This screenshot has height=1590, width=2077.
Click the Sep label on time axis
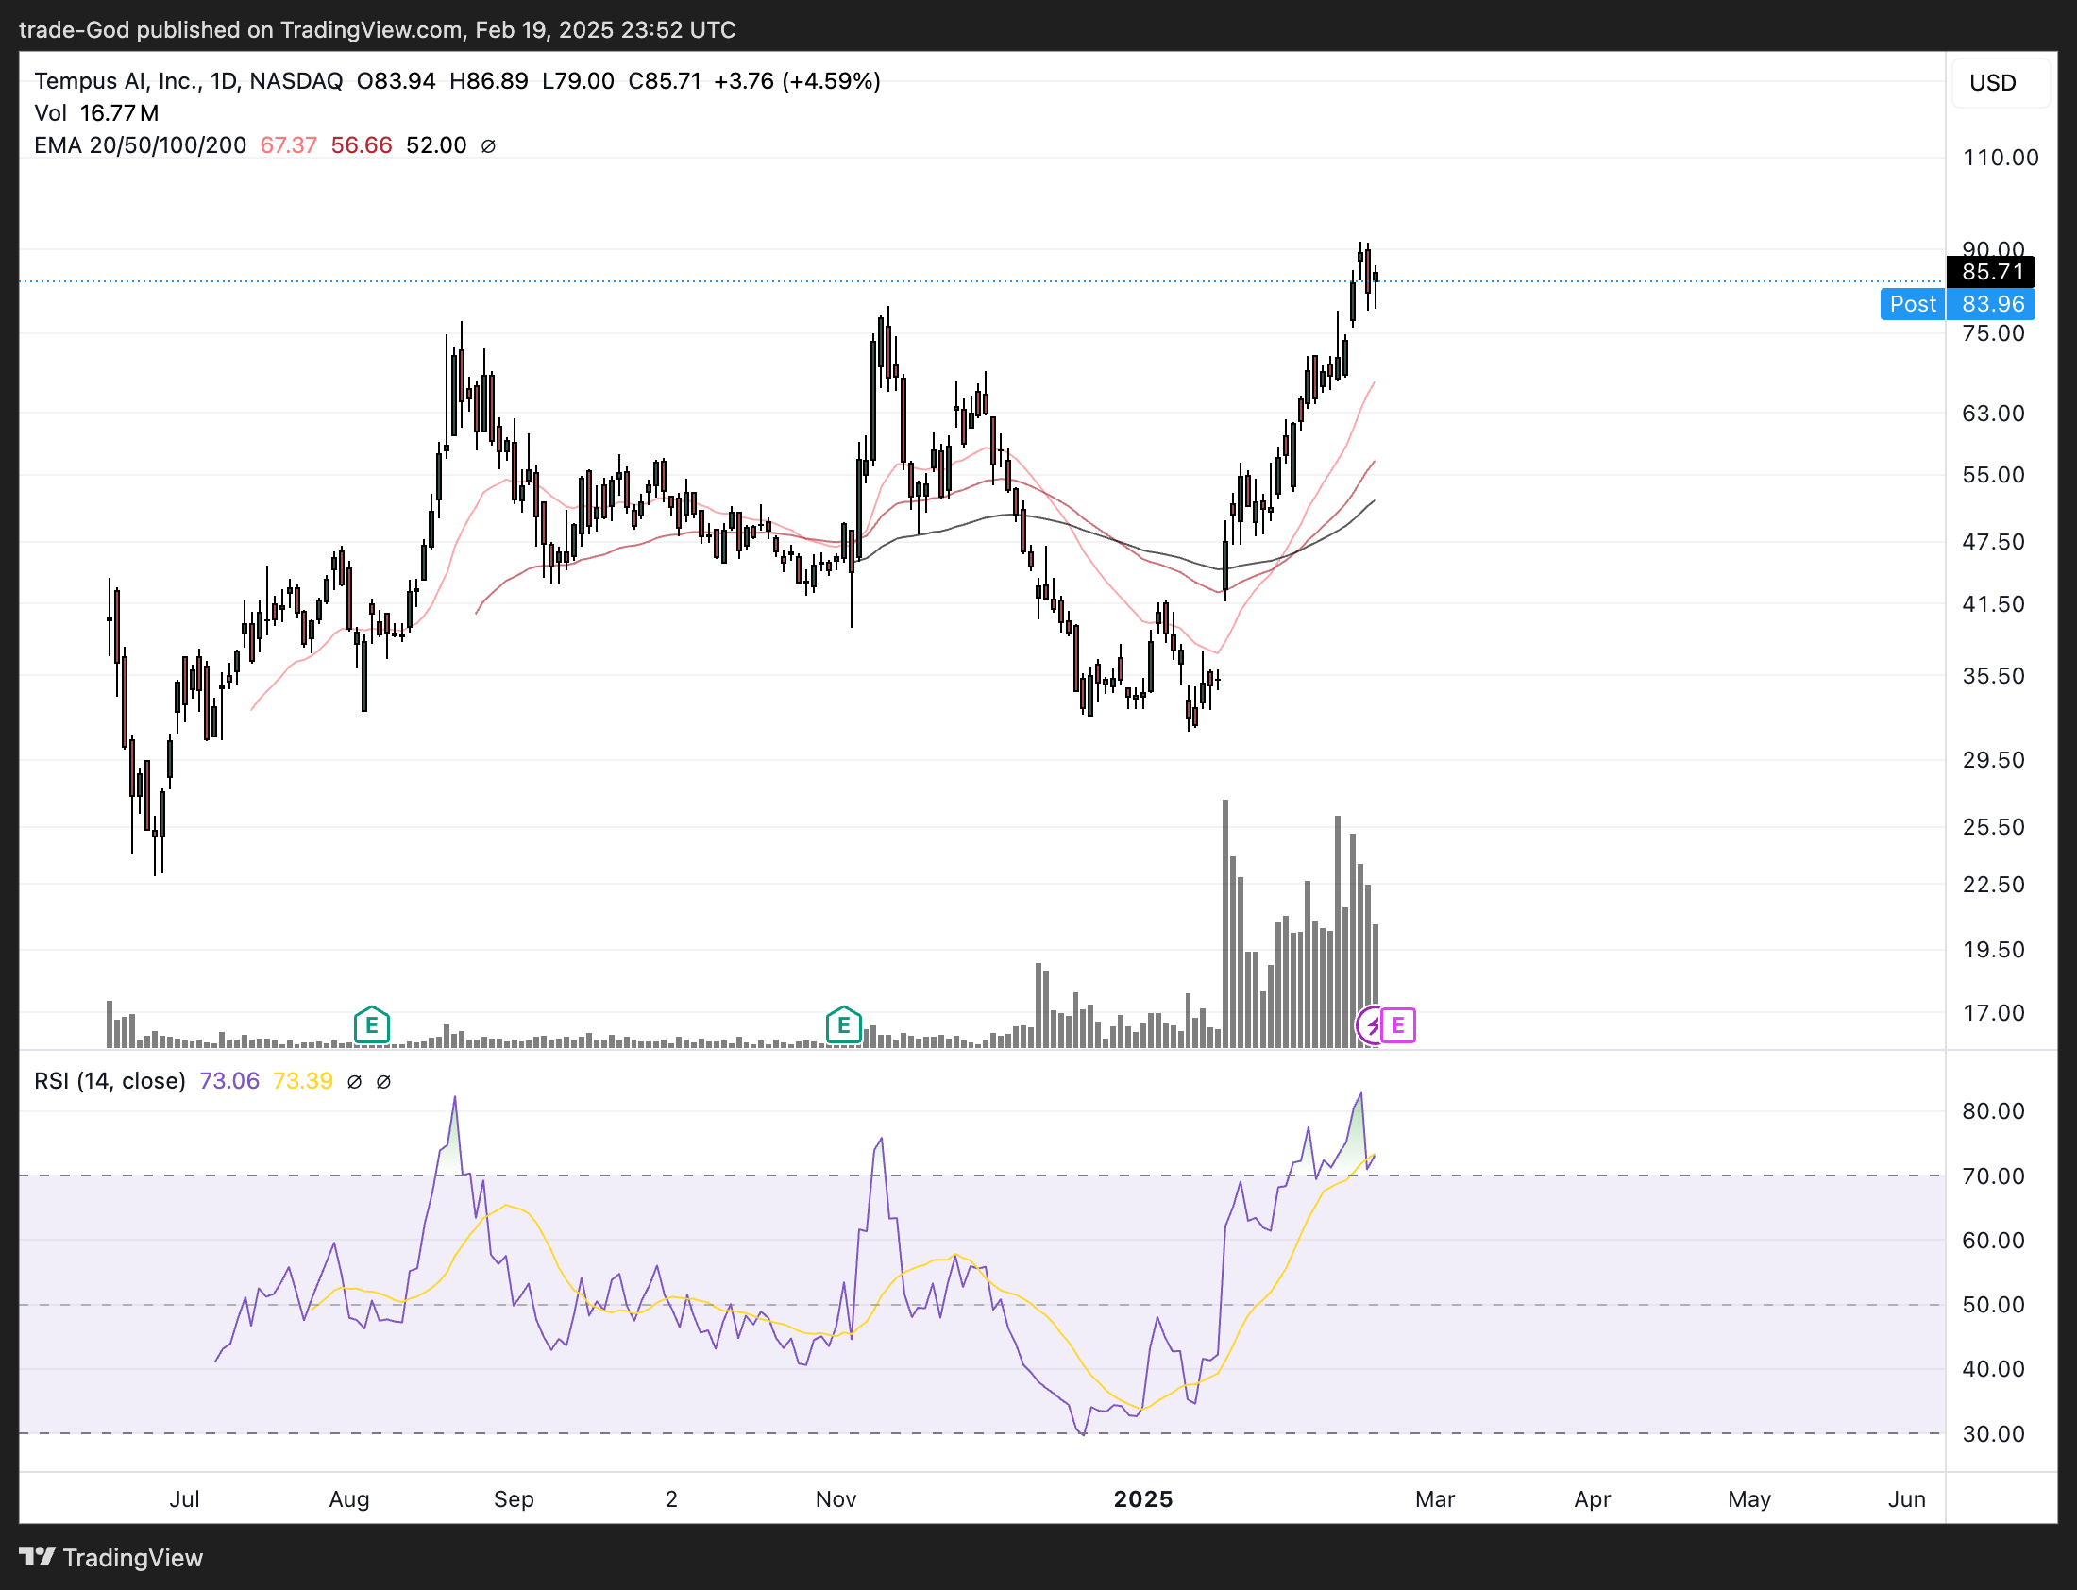coord(514,1500)
